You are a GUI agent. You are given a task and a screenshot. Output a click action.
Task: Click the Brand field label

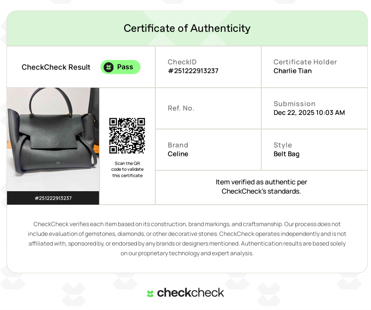[x=178, y=145]
